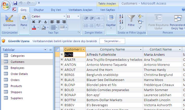Toggle bold K formatting

(34, 22)
